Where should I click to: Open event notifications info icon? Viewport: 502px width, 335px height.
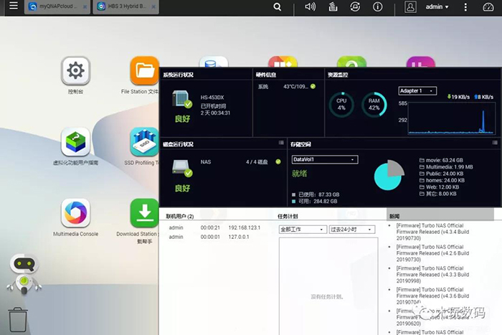377,6
